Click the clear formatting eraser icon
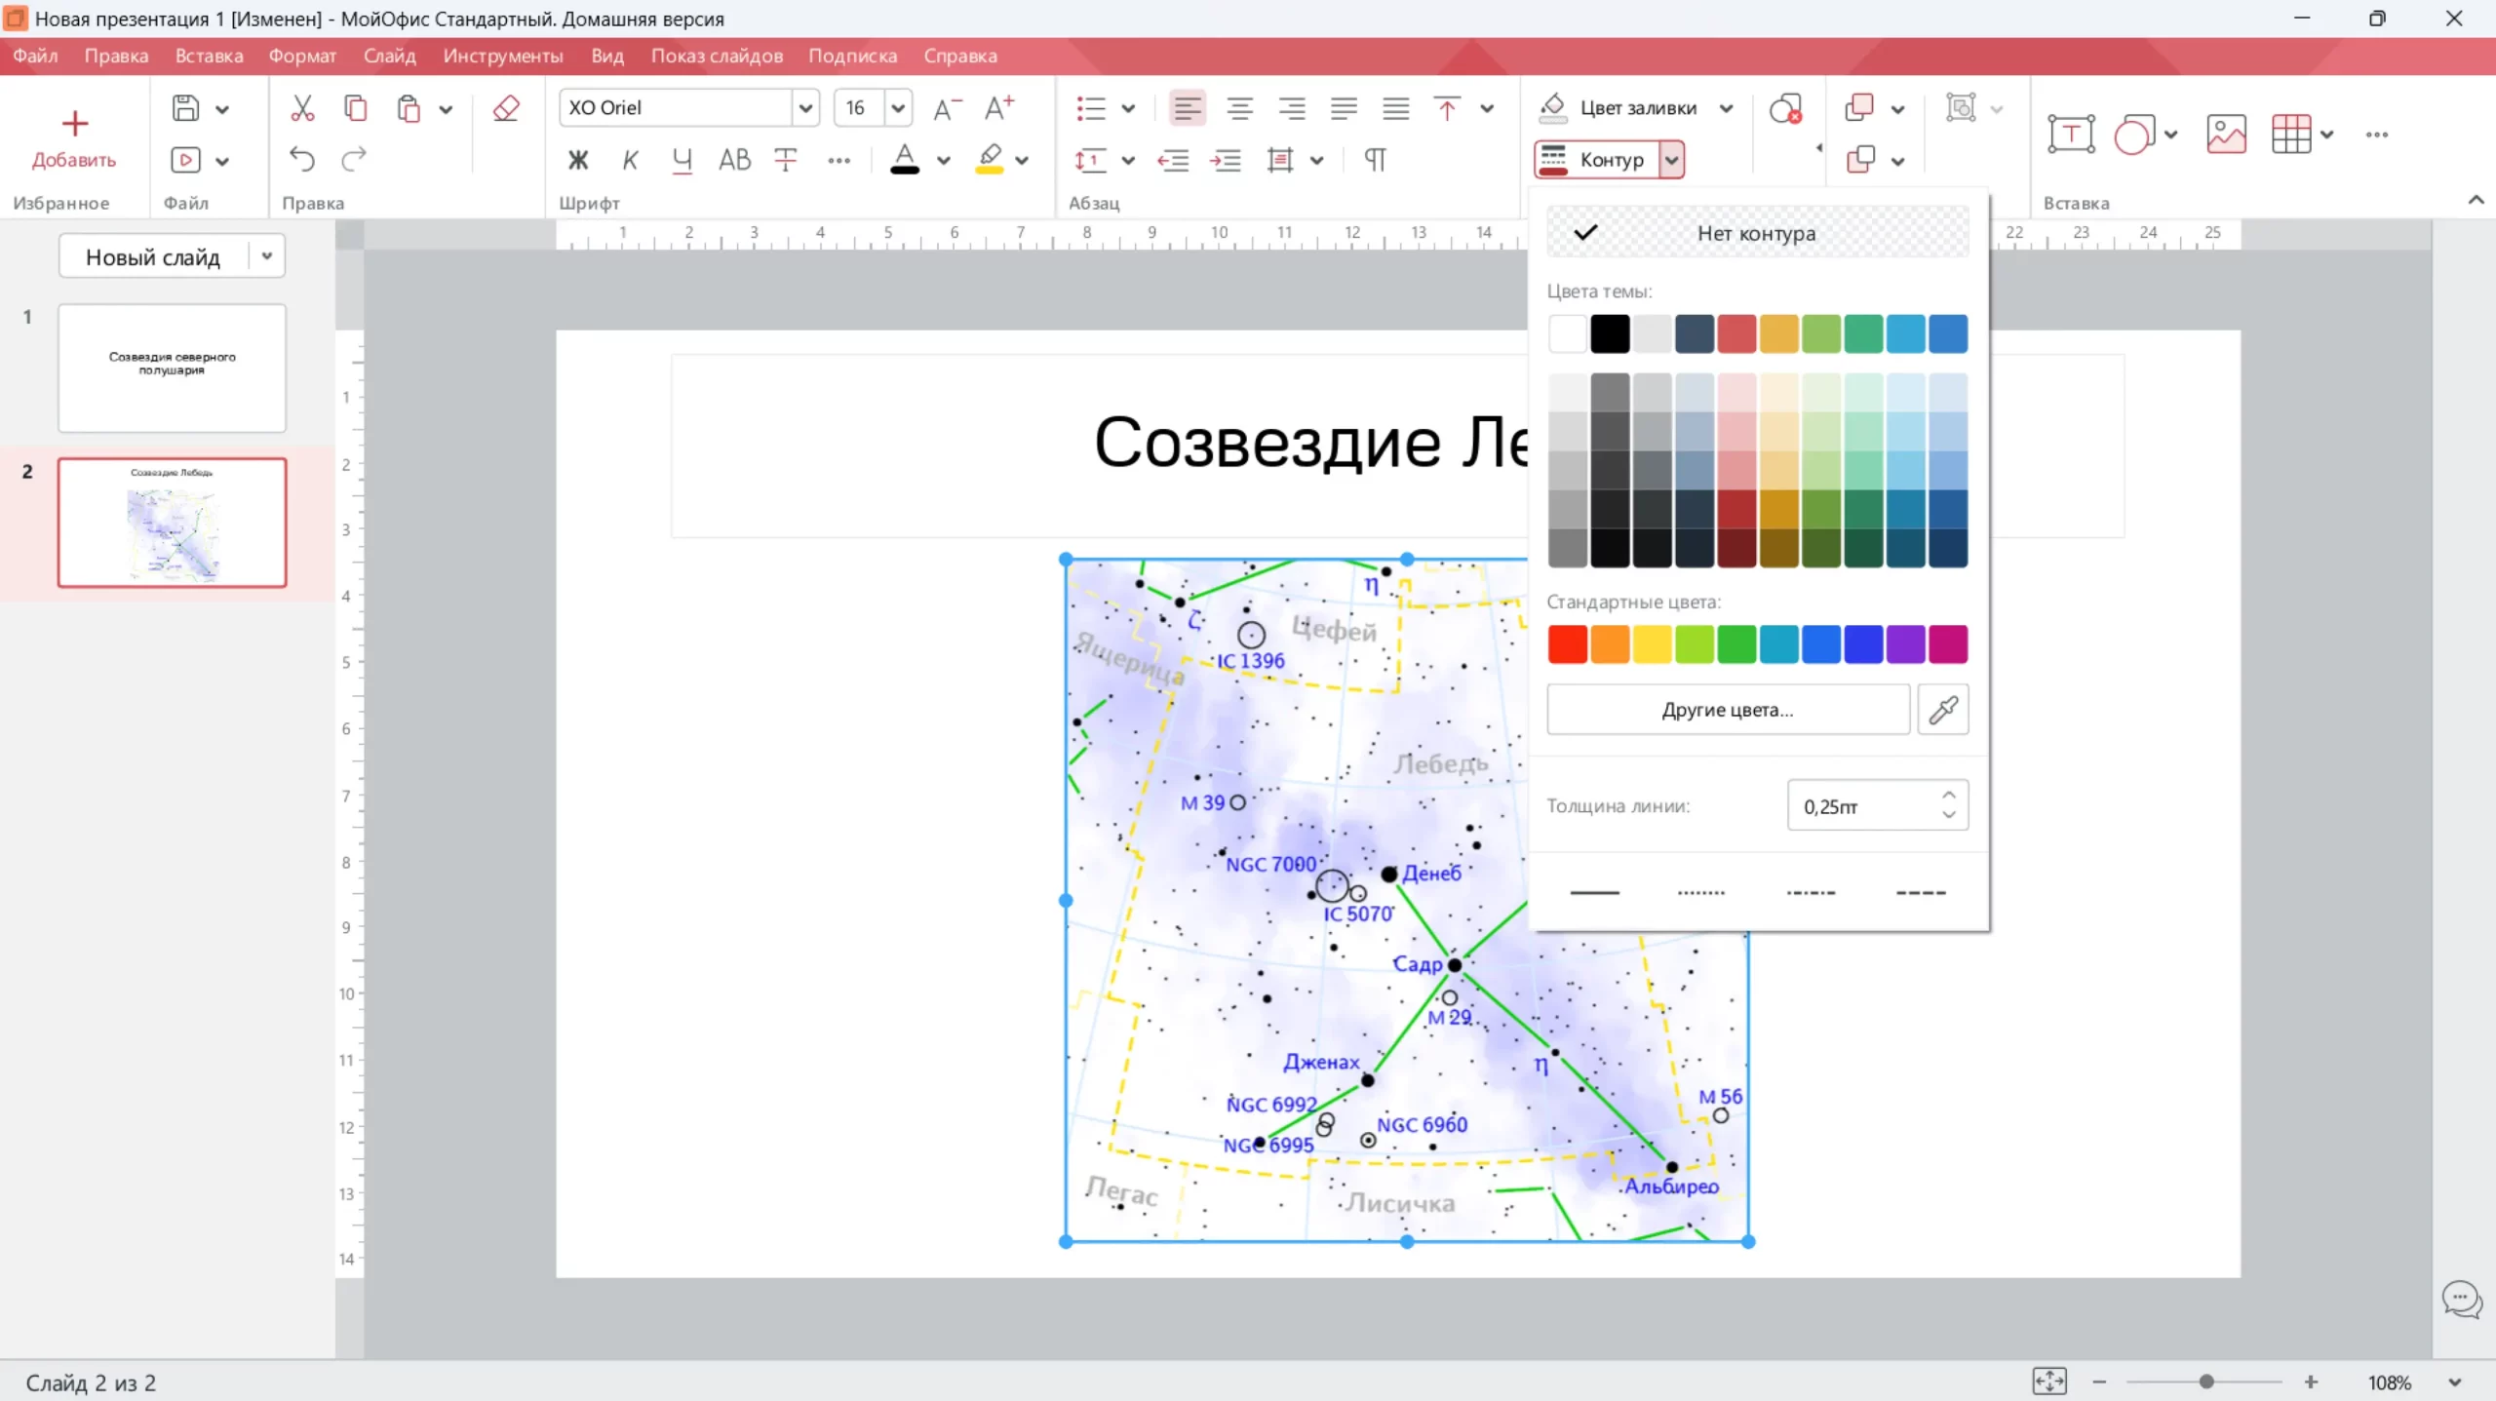This screenshot has width=2496, height=1401. [x=506, y=108]
